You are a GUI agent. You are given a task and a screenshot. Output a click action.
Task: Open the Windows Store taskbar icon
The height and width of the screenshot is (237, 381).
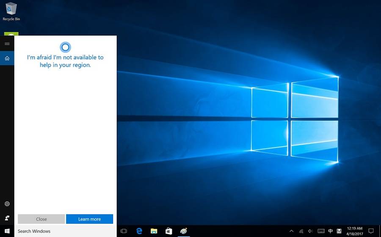[x=168, y=231]
